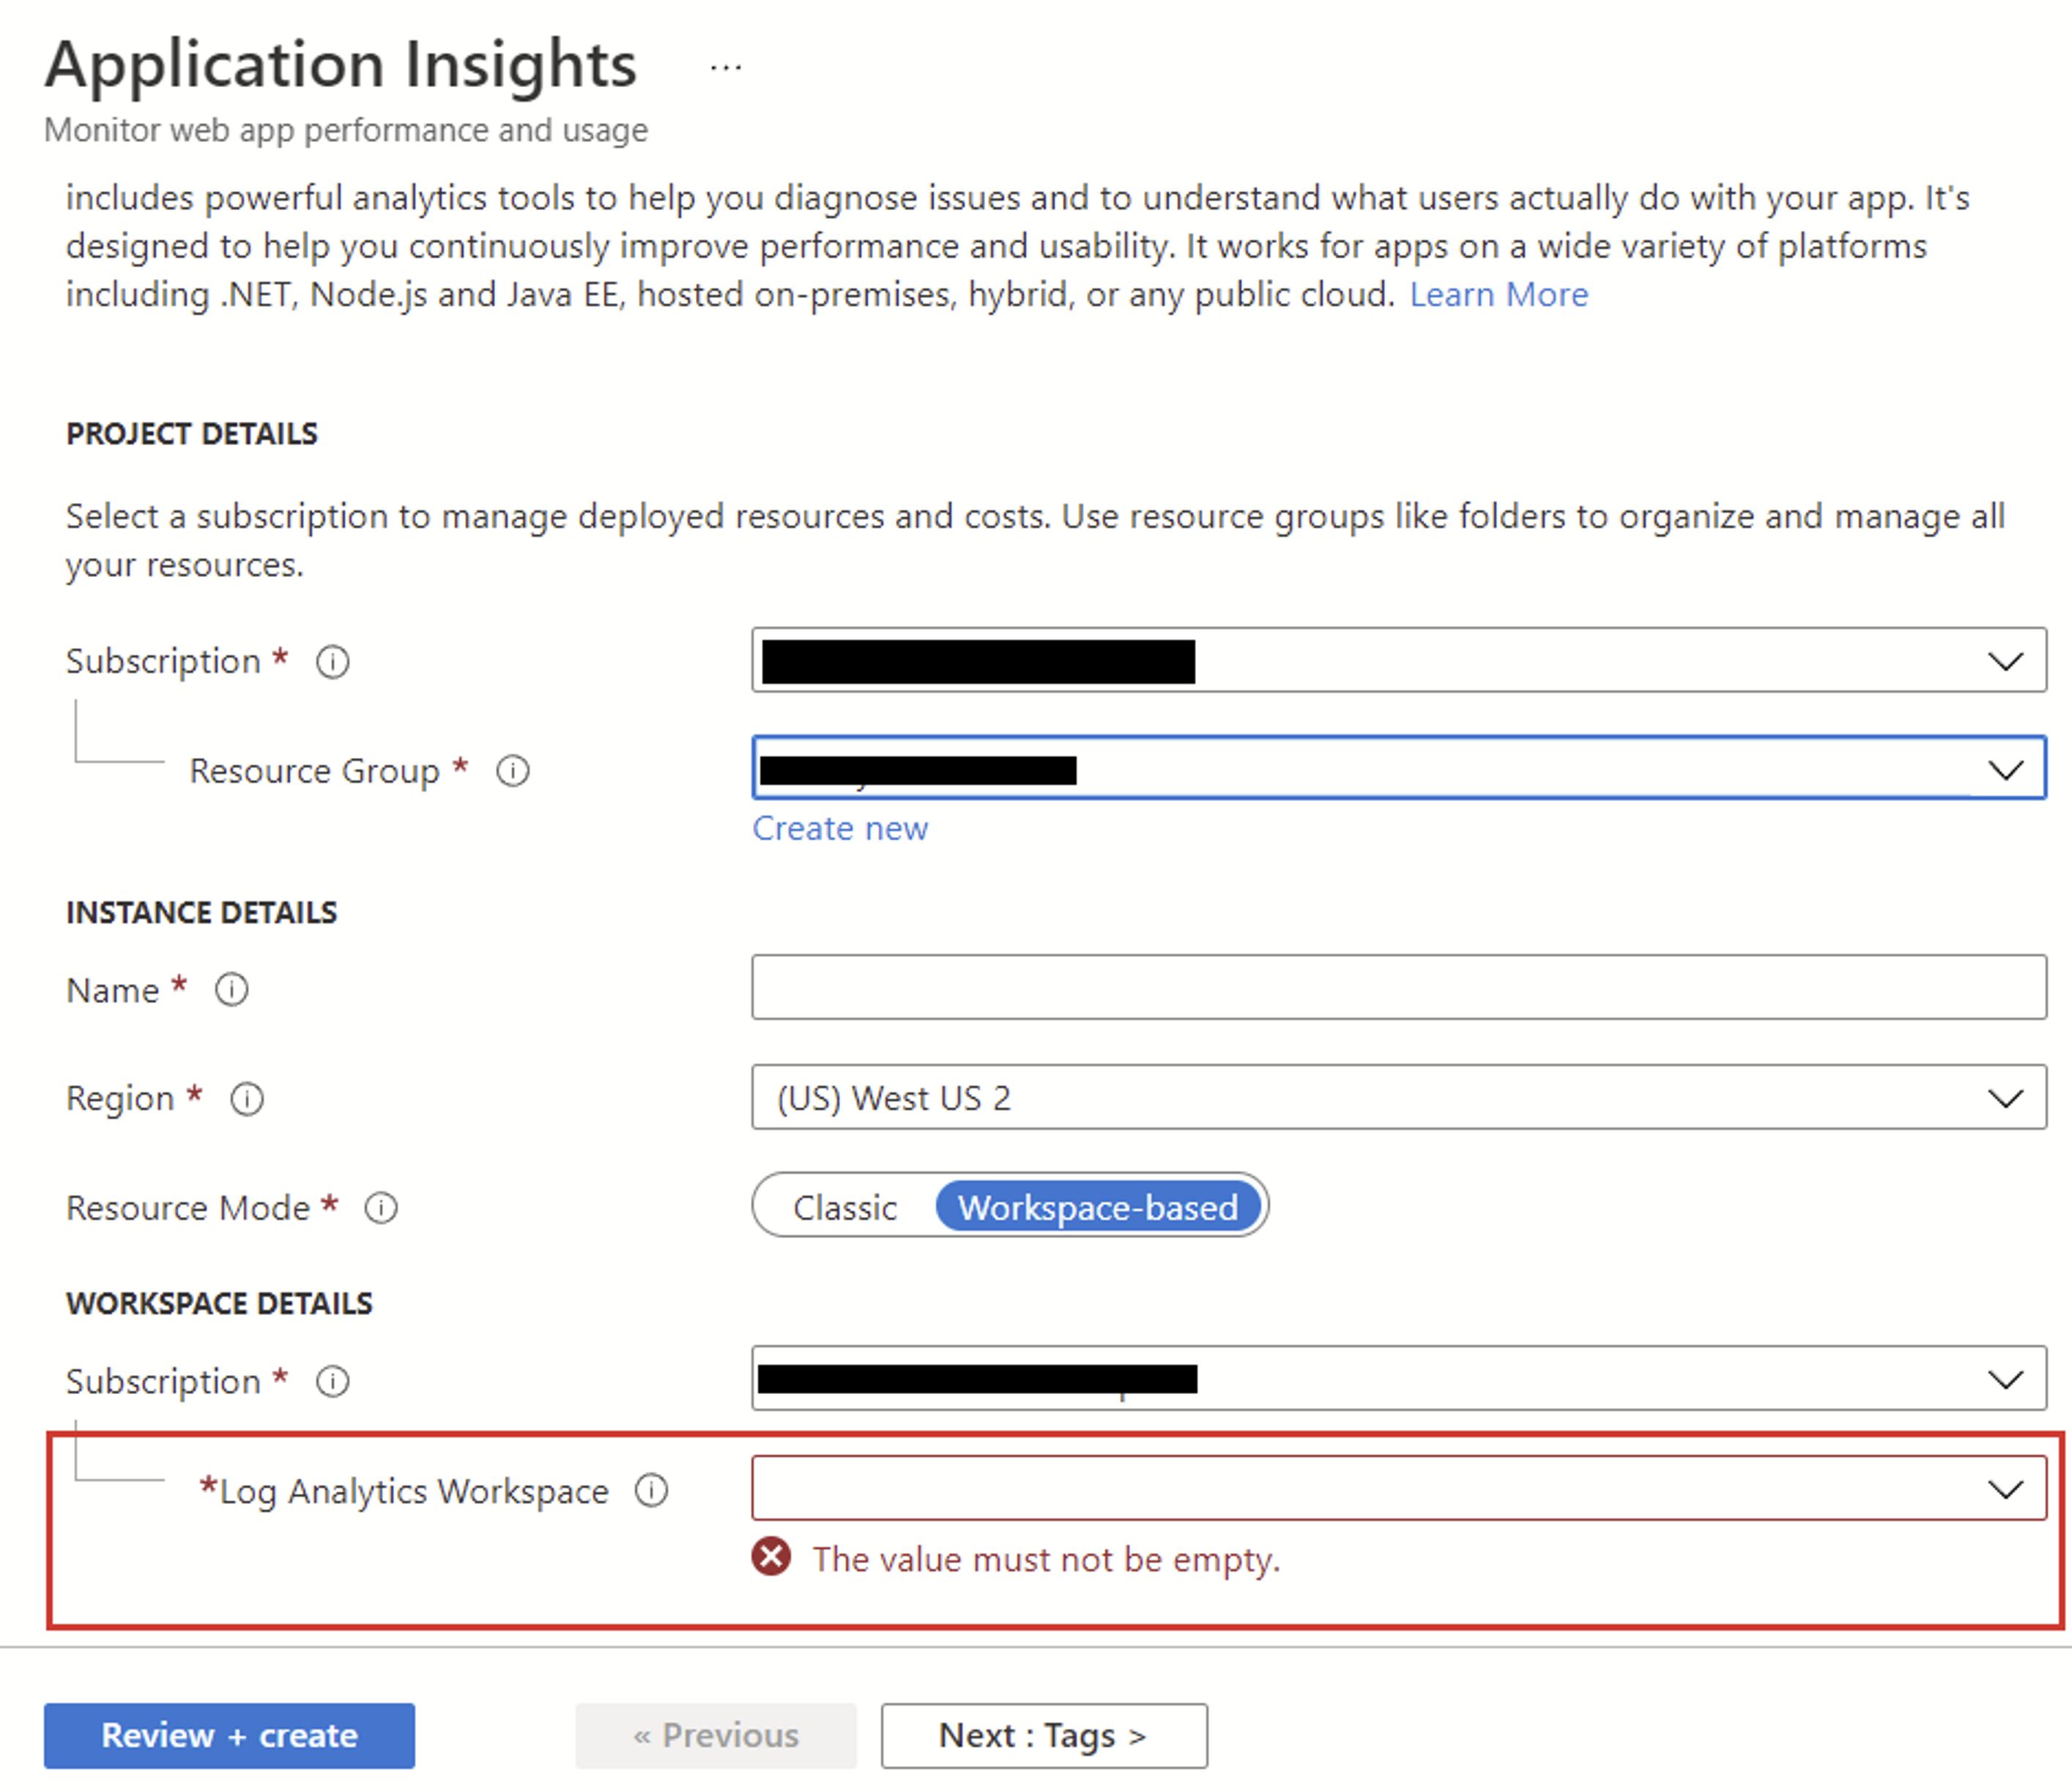Viewport: 2072px width, 1788px height.
Task: Click the info icon next to Project Details Subscription
Action: 333,662
